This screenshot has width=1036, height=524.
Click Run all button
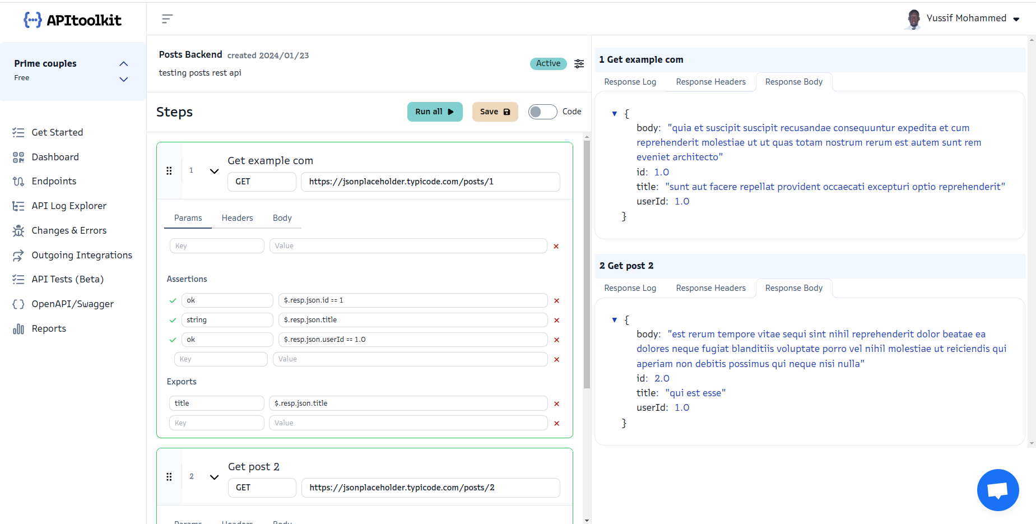pos(435,112)
